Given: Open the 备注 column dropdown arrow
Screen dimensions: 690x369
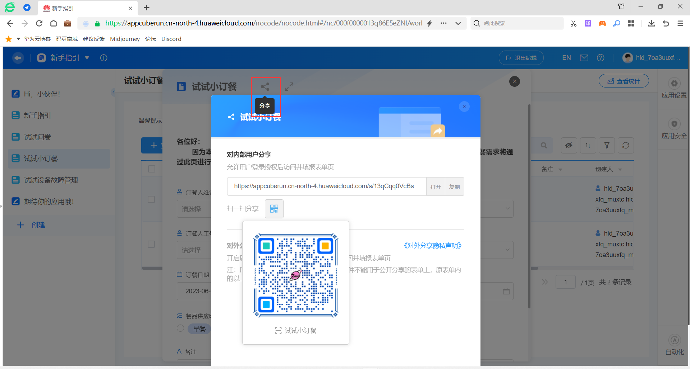Looking at the screenshot, I should 560,170.
